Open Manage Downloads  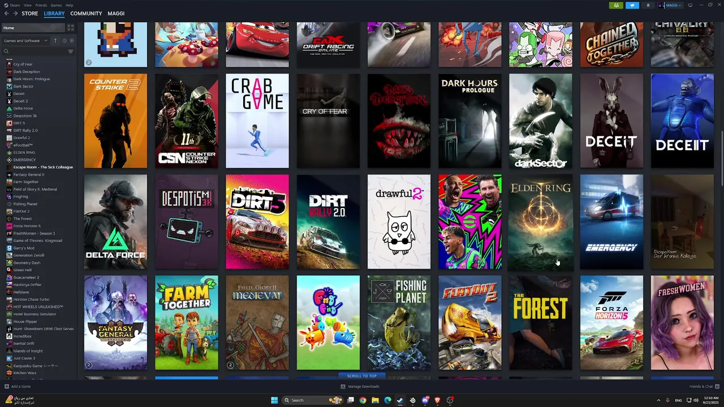[360, 387]
